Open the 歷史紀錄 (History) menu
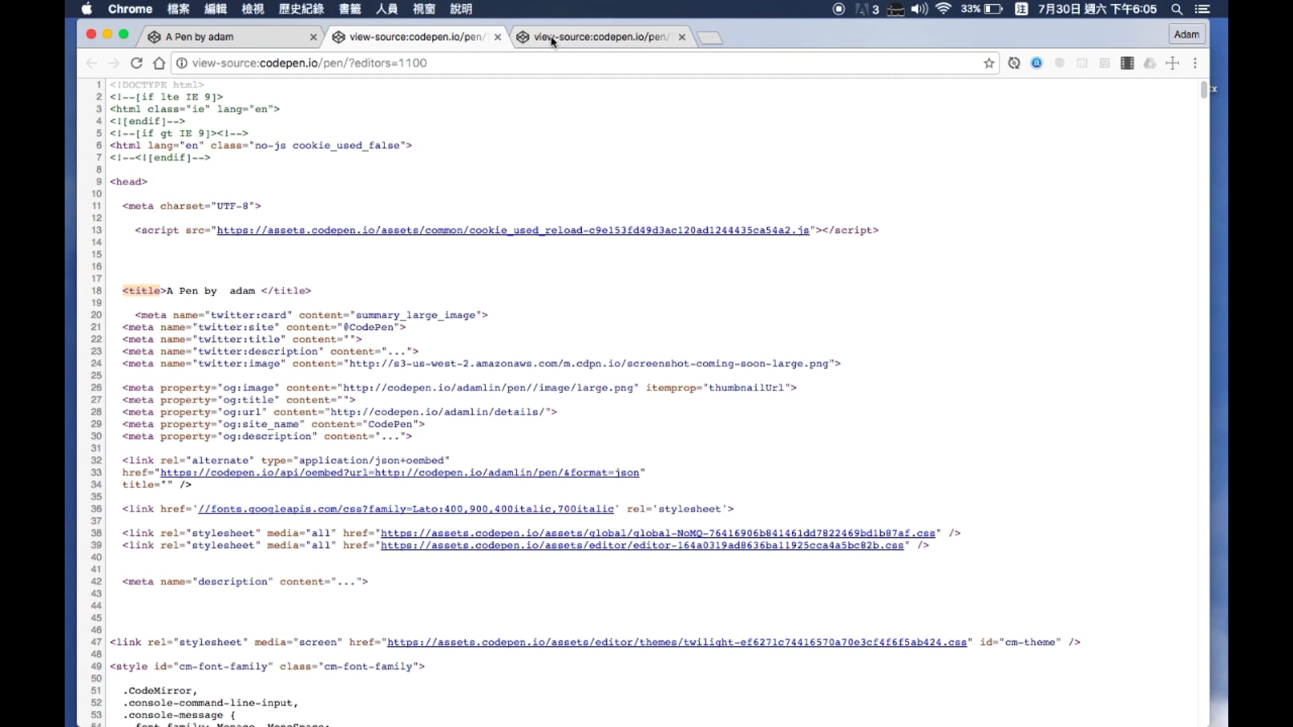Screen dimensions: 1293x727 click(301, 9)
